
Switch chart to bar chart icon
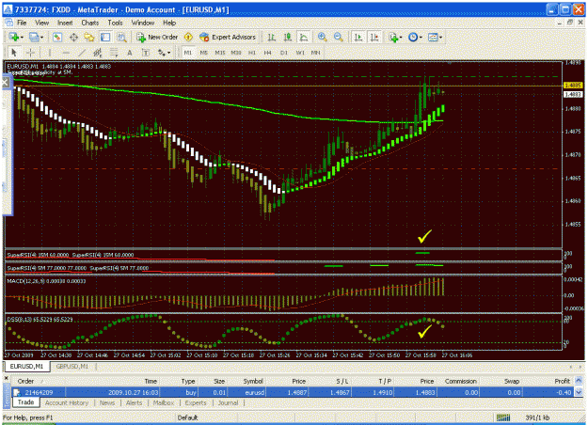click(272, 37)
